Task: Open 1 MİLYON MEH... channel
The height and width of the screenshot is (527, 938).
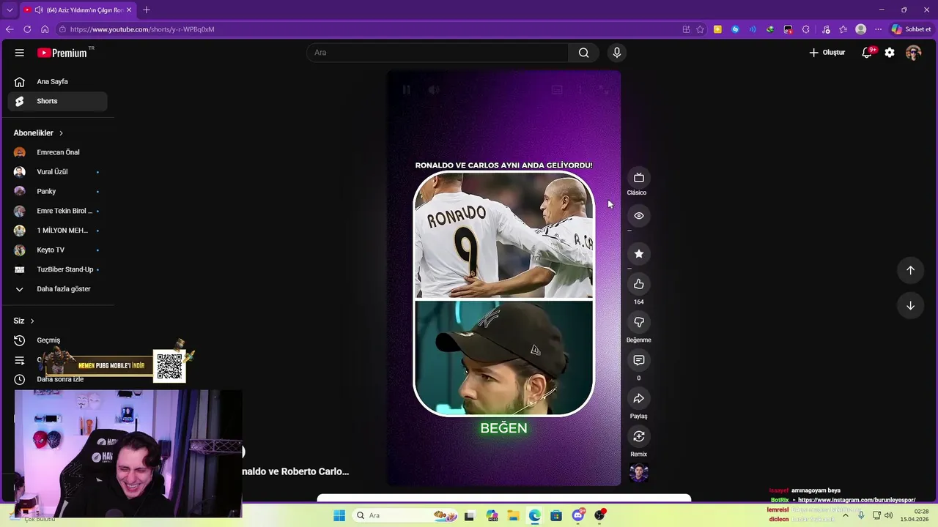Action: (x=57, y=231)
